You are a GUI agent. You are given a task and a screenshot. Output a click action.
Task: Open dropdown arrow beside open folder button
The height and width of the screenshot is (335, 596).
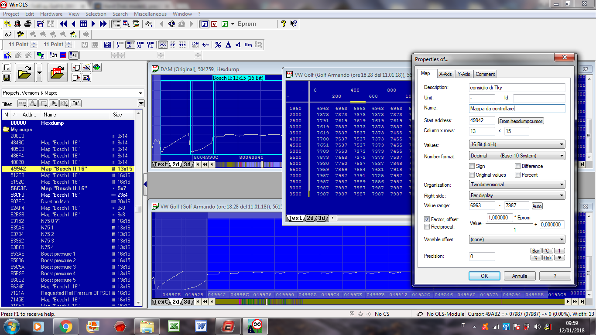tap(39, 72)
